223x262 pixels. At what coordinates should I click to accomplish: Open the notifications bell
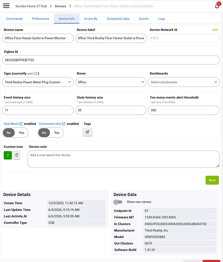coord(217,6)
